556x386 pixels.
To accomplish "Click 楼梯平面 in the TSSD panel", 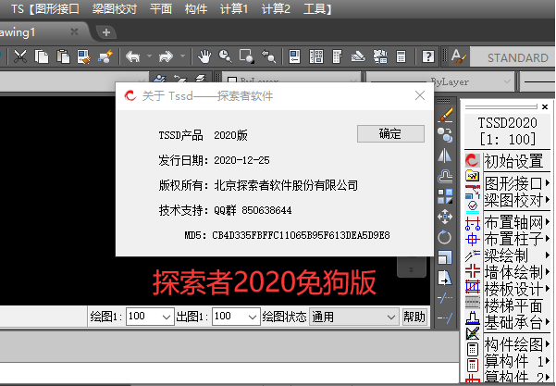I will point(513,305).
